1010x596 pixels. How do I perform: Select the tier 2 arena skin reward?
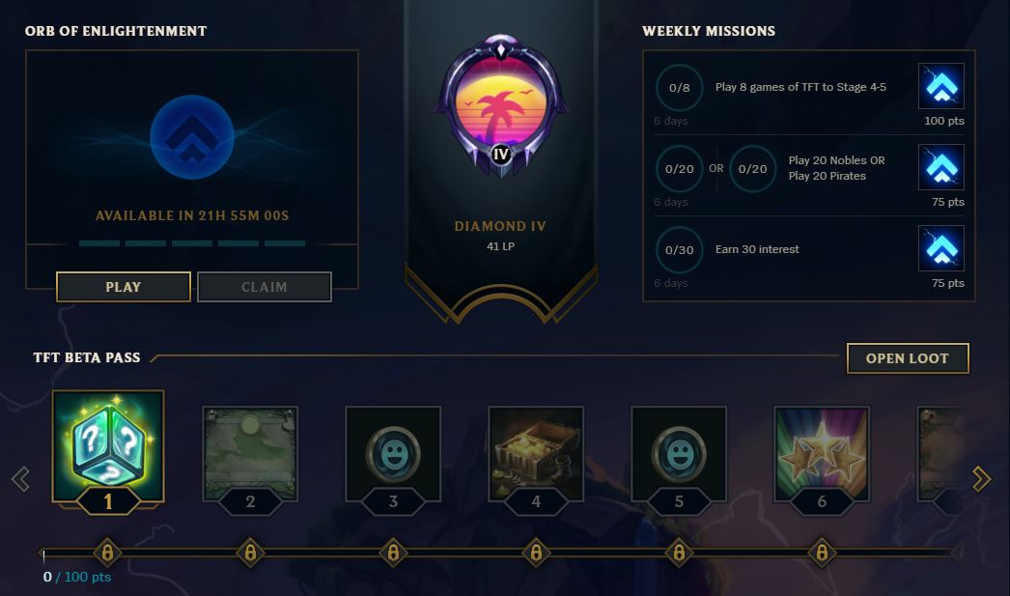[250, 454]
